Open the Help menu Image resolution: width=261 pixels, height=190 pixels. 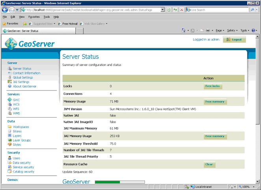coord(56,17)
